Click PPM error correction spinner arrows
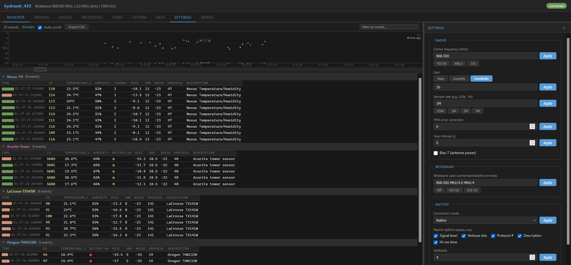 tap(532, 127)
